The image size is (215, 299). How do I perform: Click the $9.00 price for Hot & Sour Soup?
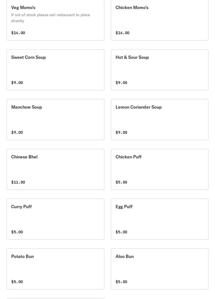click(x=121, y=83)
